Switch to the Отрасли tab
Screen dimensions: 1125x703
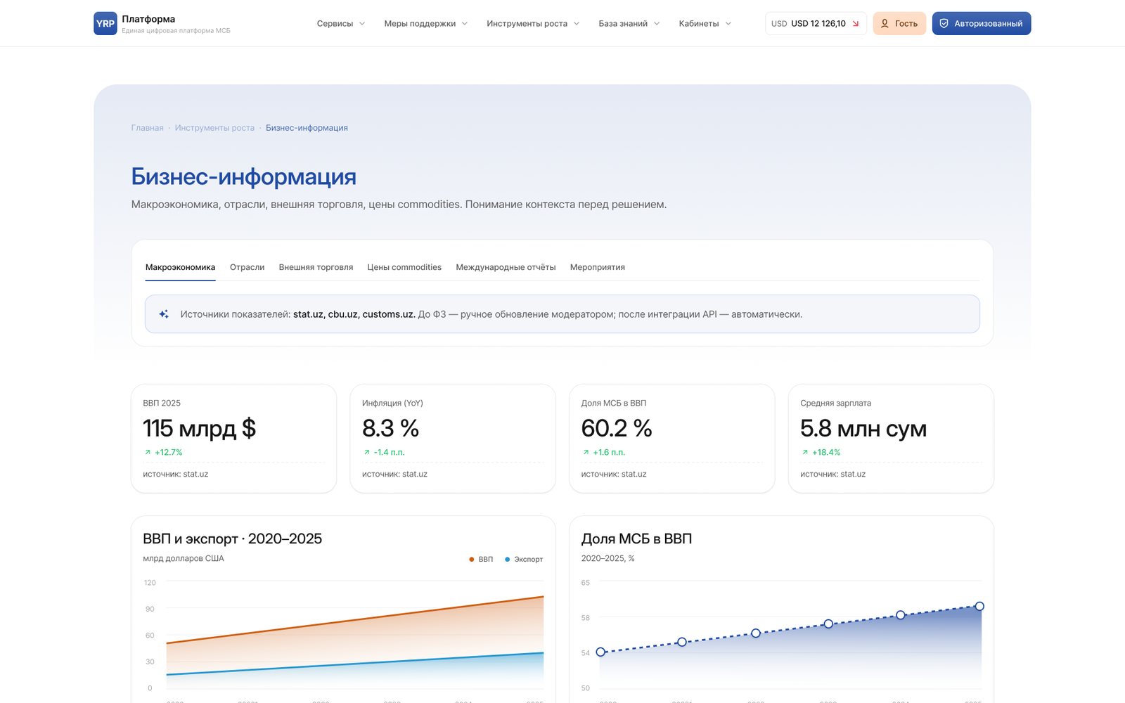pos(247,267)
